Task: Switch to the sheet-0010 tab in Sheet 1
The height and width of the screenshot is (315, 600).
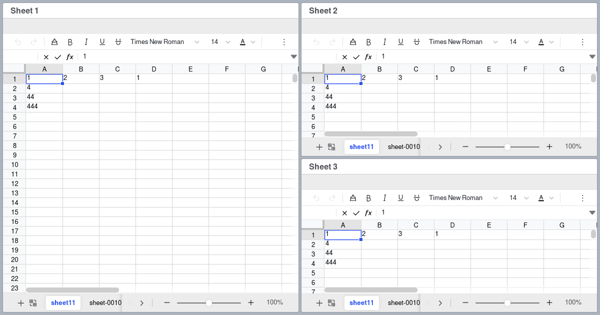Action: point(104,302)
